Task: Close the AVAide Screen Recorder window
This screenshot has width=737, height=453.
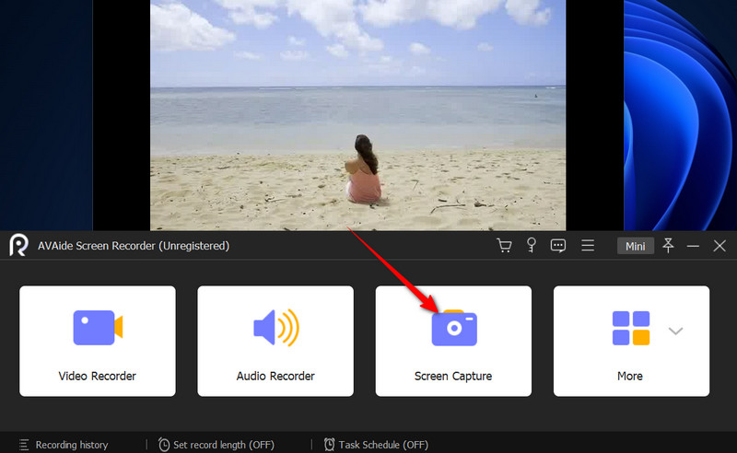Action: tap(719, 245)
